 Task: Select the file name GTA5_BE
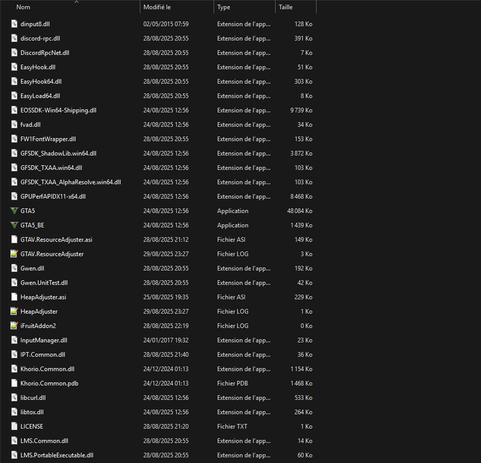32,225
